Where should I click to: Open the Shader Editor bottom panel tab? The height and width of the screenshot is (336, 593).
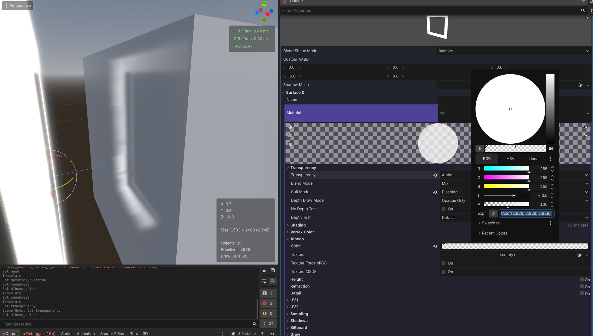click(x=112, y=334)
